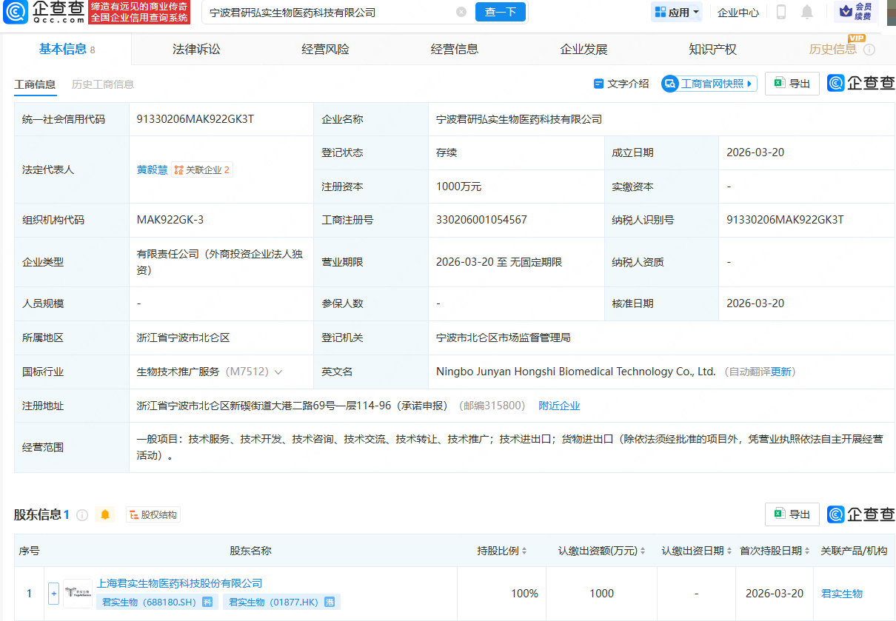The width and height of the screenshot is (896, 621).
Task: Expand 生物技术推广服务 industry details chevron
Action: pyautogui.click(x=278, y=372)
